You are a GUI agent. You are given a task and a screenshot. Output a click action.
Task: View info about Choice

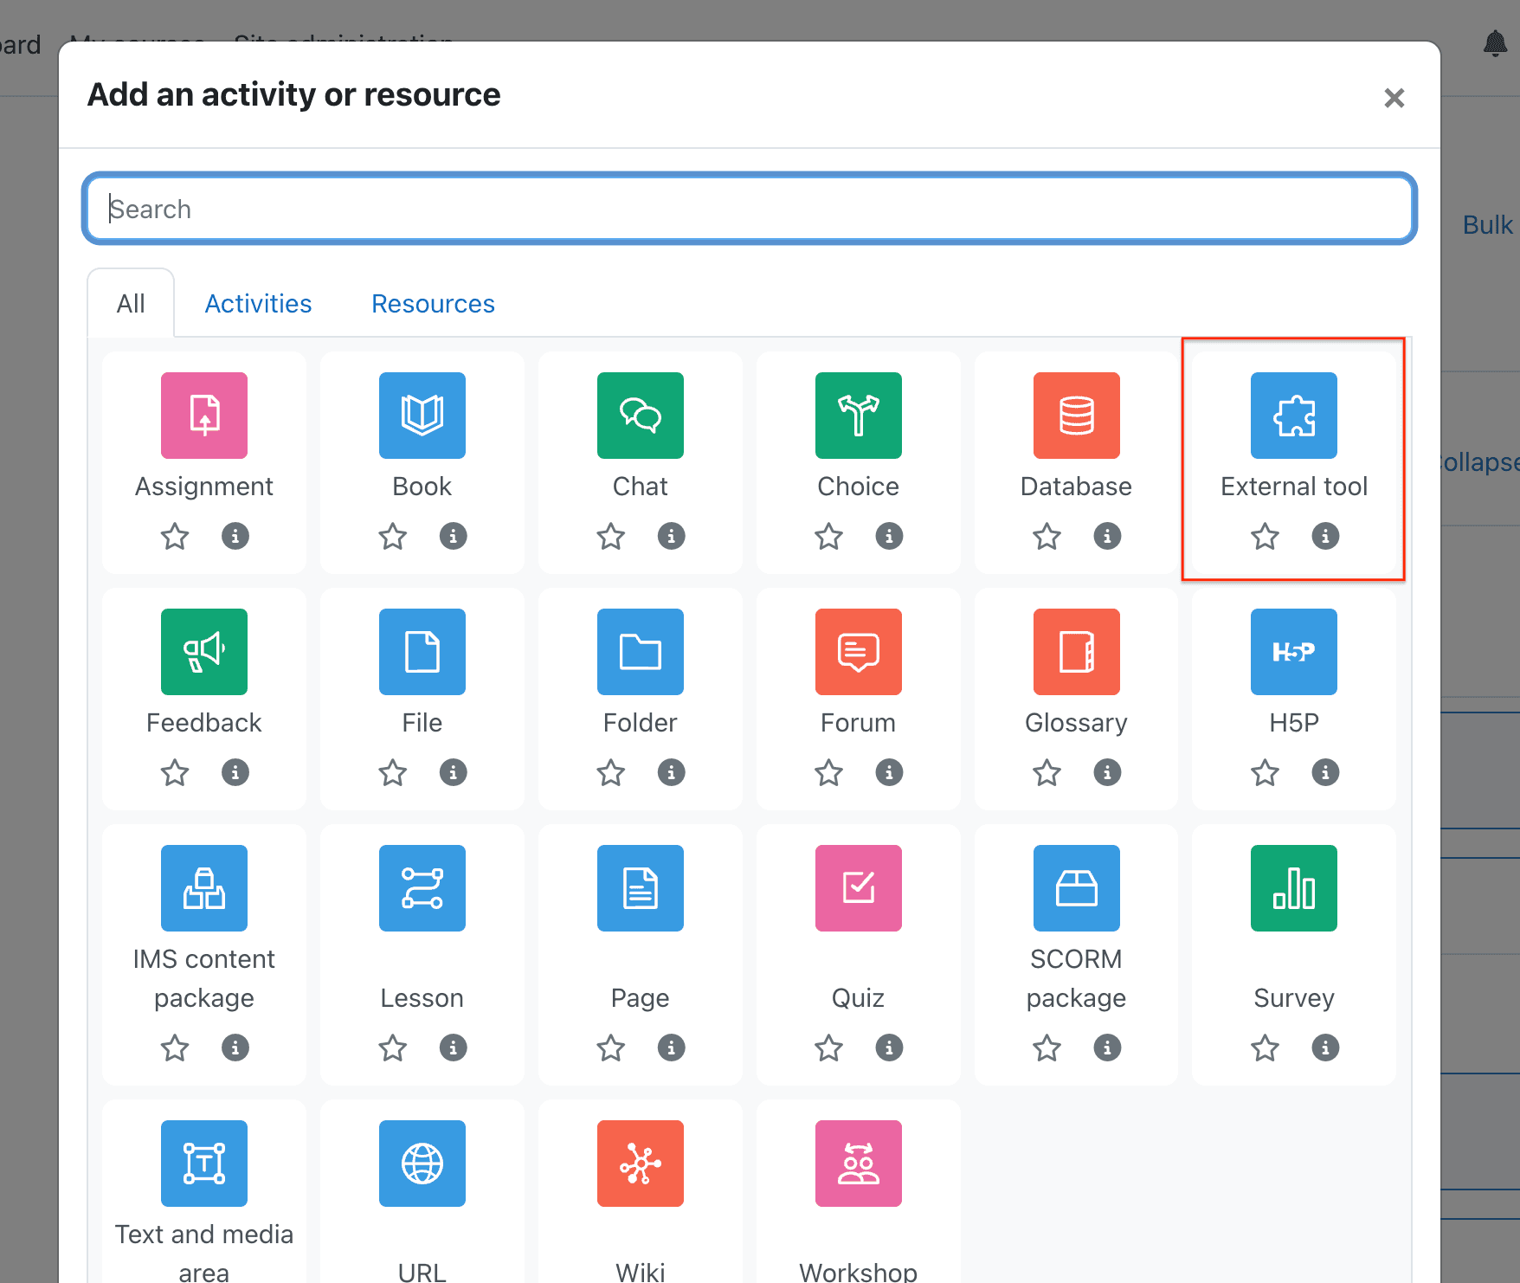tap(889, 536)
